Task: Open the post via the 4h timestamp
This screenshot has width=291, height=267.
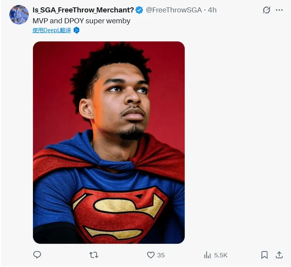Action: tap(212, 10)
